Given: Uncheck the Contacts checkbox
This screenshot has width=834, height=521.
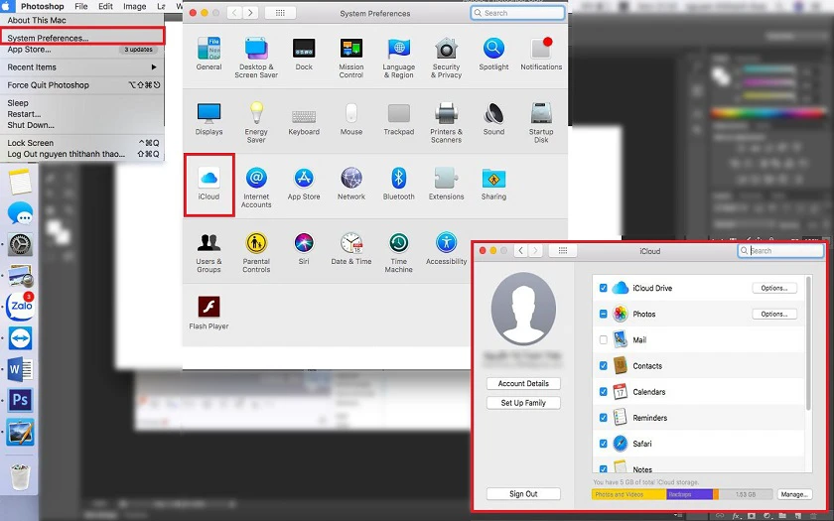Looking at the screenshot, I should tap(604, 366).
